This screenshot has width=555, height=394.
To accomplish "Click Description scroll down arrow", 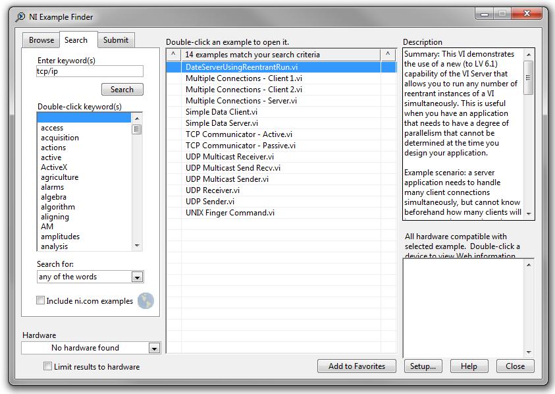I will [x=529, y=213].
